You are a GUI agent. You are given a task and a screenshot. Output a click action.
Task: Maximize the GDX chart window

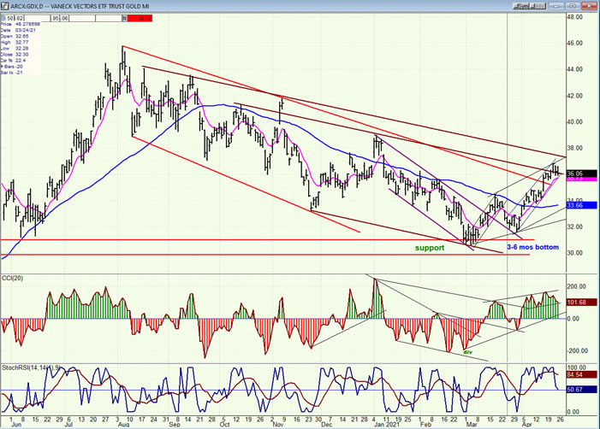click(x=573, y=6)
